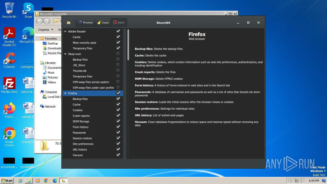Select Desktop in Explorer Favorites
Screen dimensions: 327x184
[x=53, y=43]
